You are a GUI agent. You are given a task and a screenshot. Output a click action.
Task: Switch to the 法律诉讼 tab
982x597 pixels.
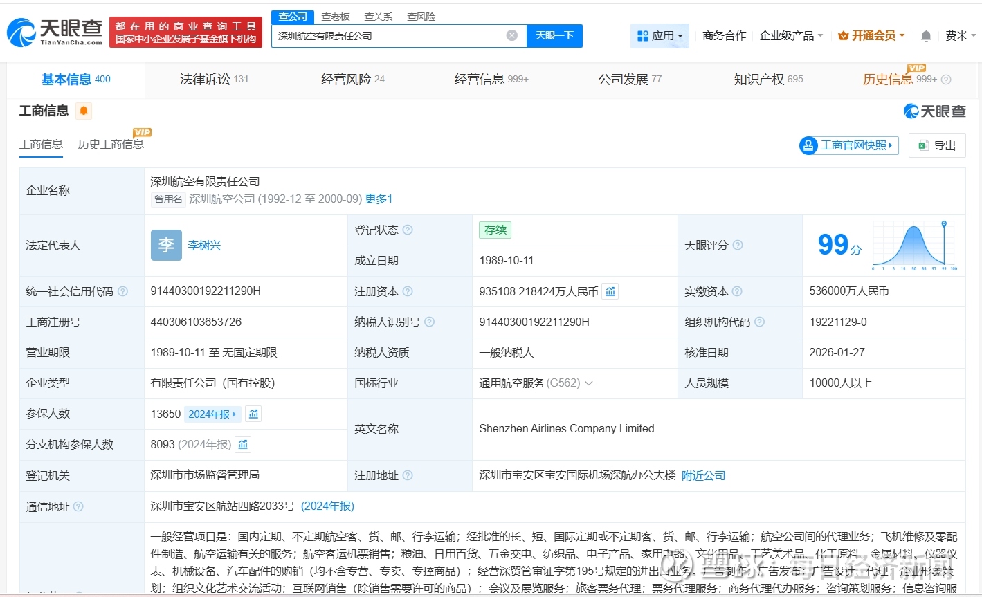coord(213,80)
